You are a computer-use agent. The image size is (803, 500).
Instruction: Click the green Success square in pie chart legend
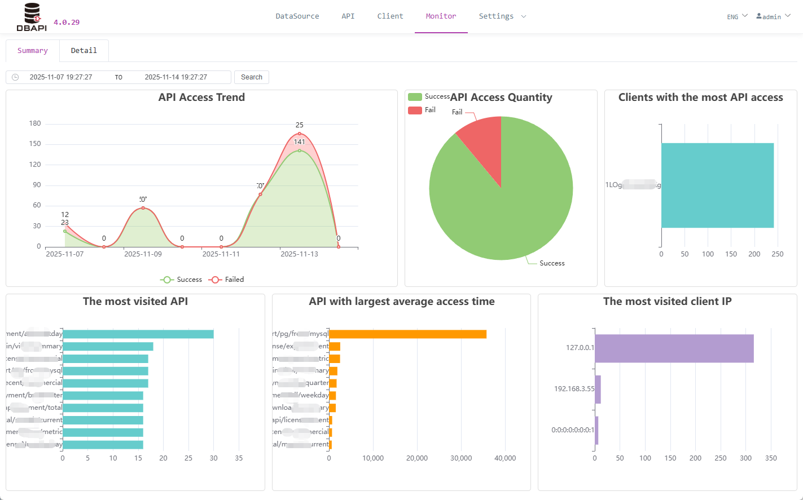click(x=414, y=96)
